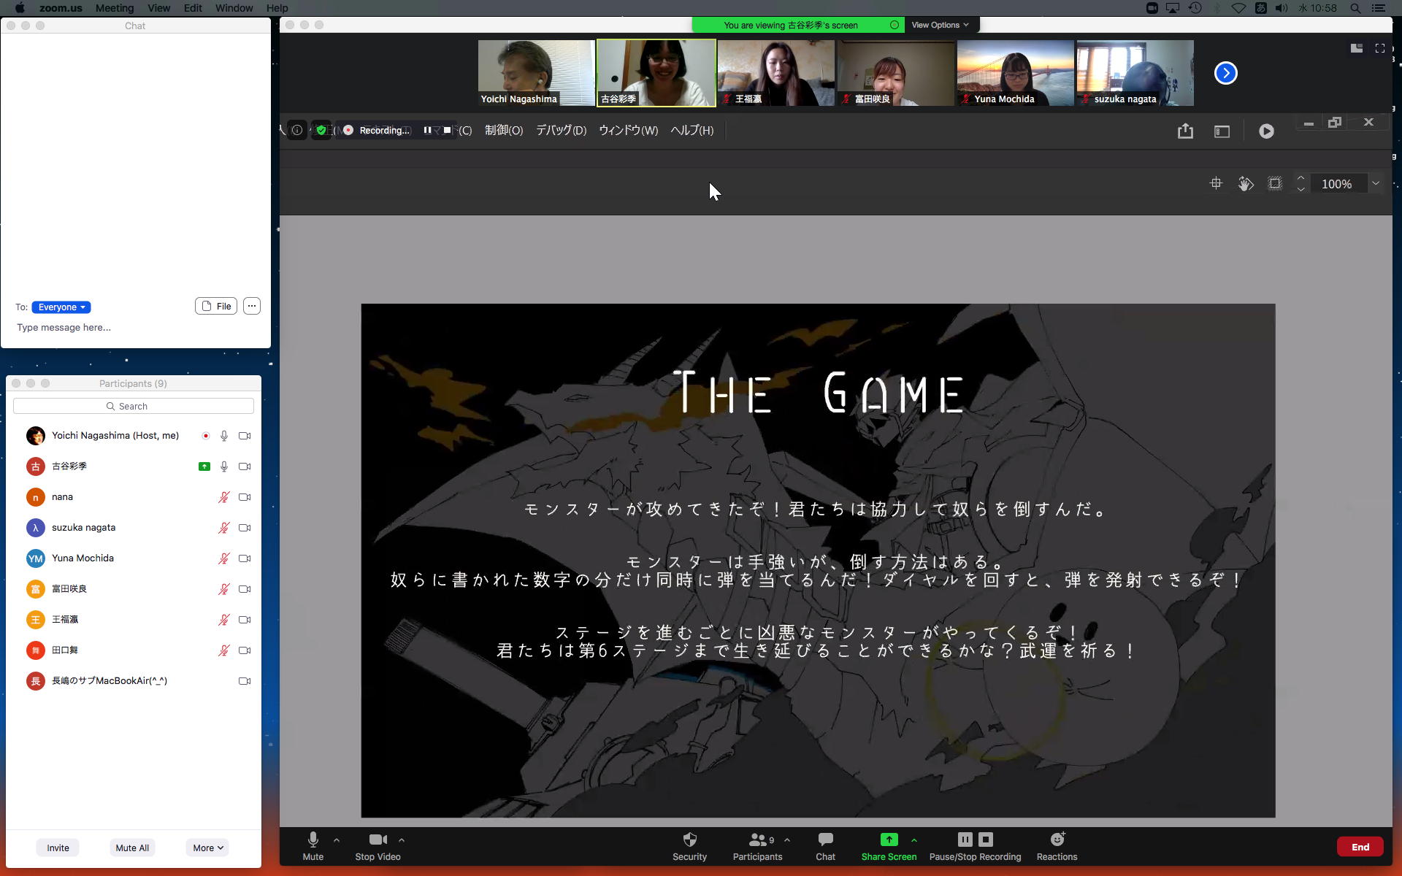This screenshot has height=876, width=1402.
Task: Click the Mute All button
Action: coord(132,848)
